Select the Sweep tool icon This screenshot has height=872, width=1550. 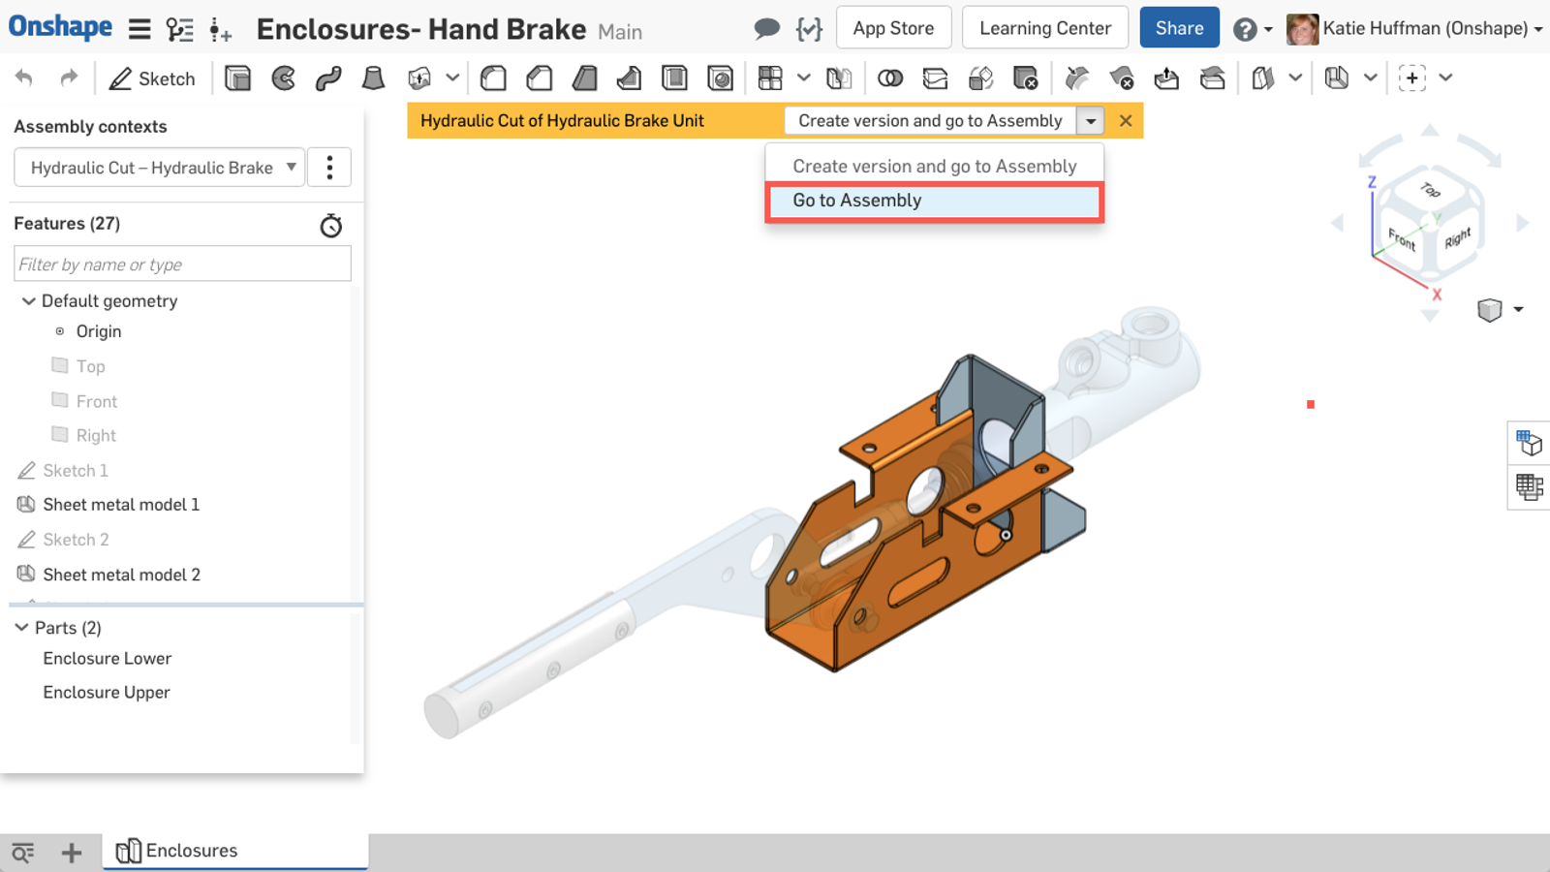point(328,78)
